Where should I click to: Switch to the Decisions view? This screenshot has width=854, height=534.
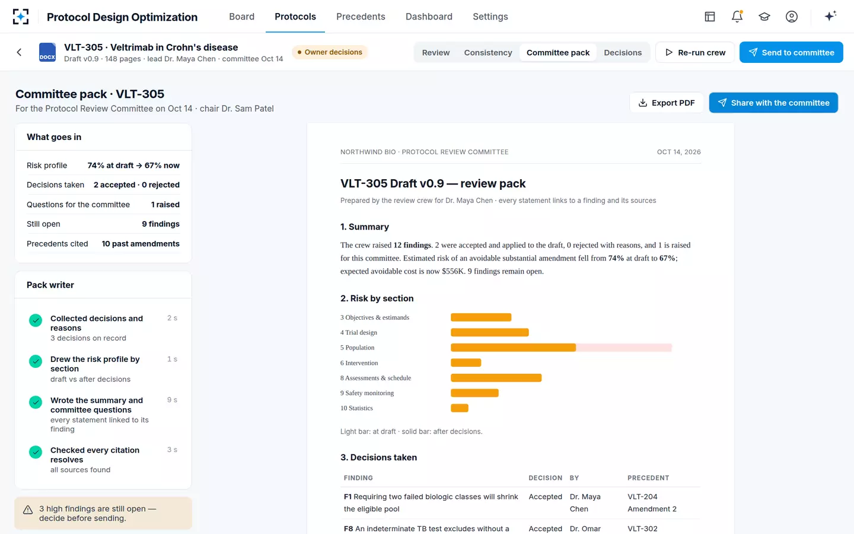(x=623, y=52)
